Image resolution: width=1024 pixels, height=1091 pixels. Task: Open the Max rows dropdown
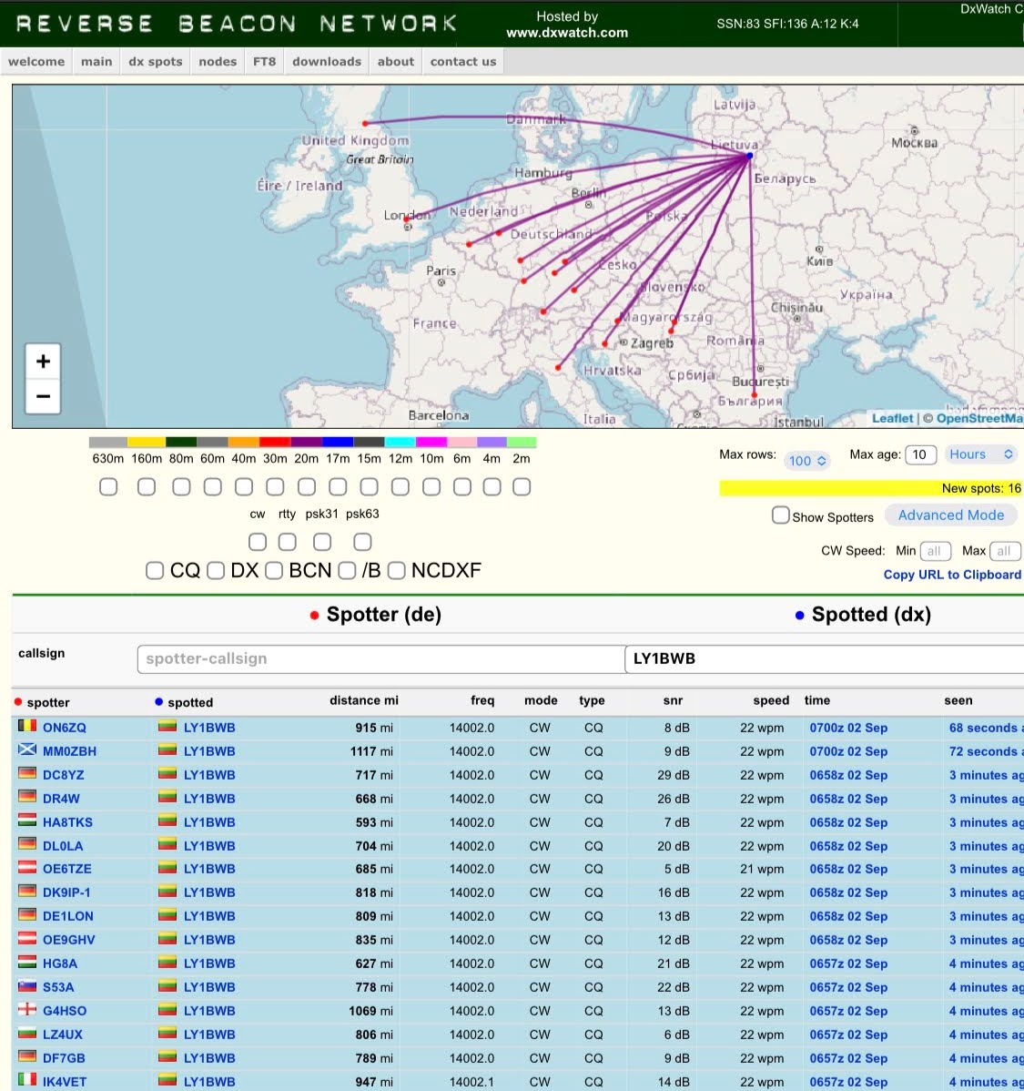[x=806, y=461]
